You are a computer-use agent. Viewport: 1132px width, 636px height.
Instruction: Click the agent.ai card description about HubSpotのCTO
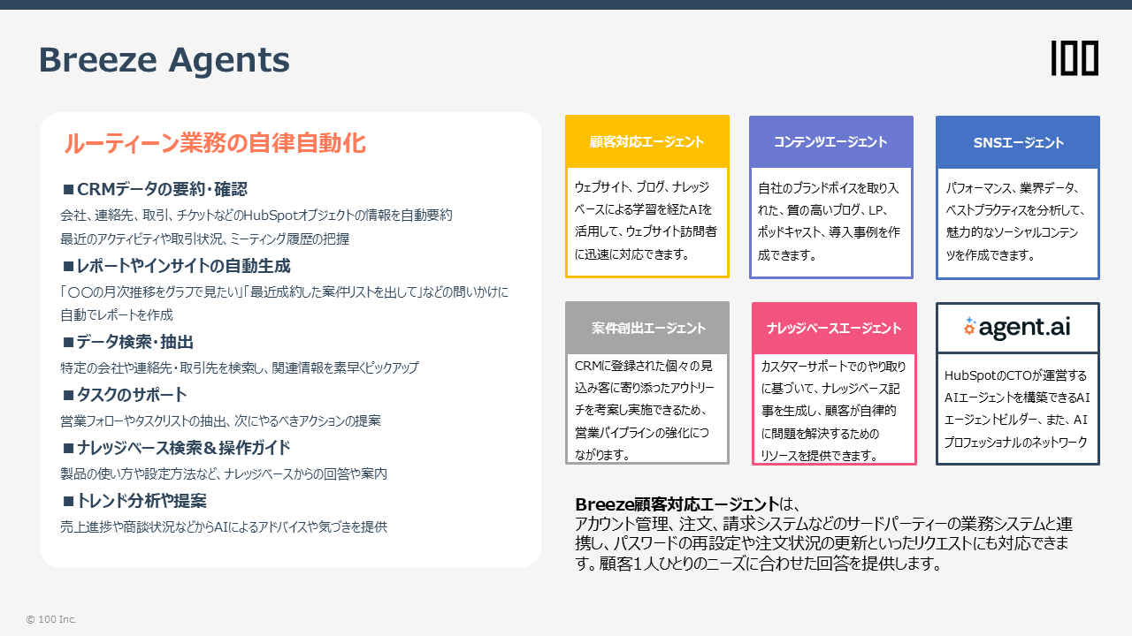coord(1017,409)
